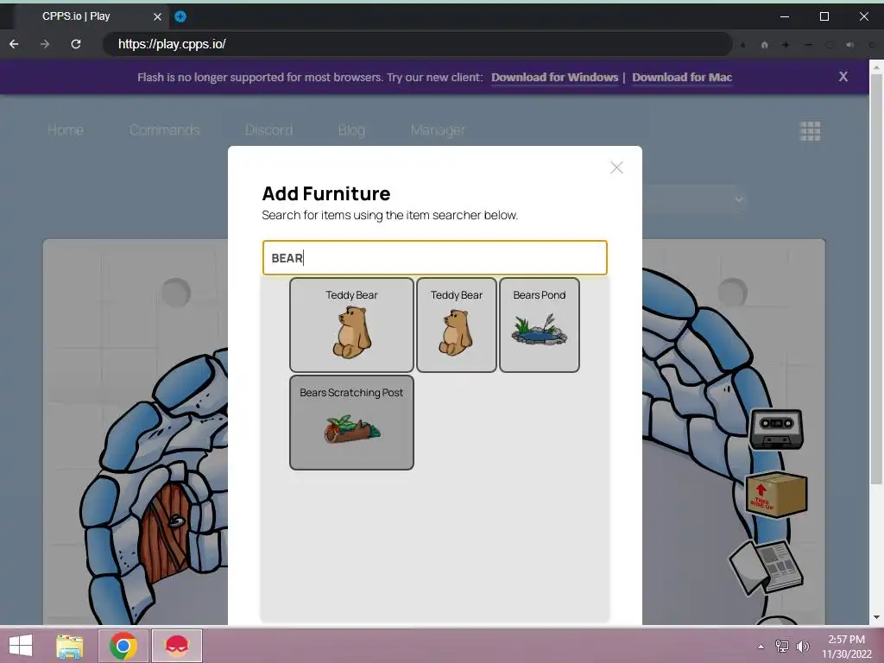Show hidden system tray icons
884x663 pixels.
point(761,646)
